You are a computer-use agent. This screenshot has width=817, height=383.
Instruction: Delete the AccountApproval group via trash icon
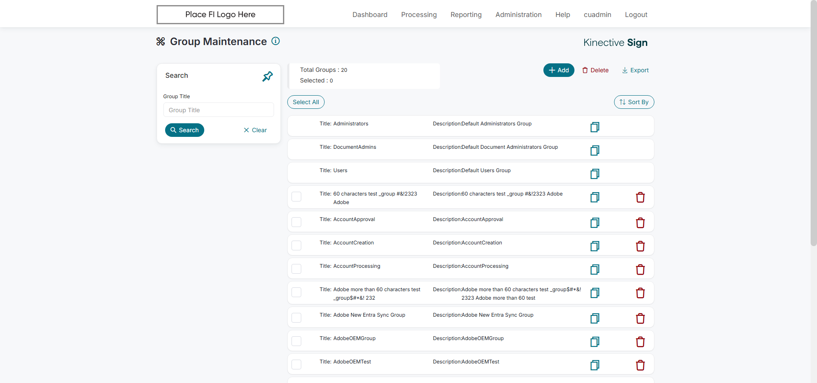[x=640, y=223]
